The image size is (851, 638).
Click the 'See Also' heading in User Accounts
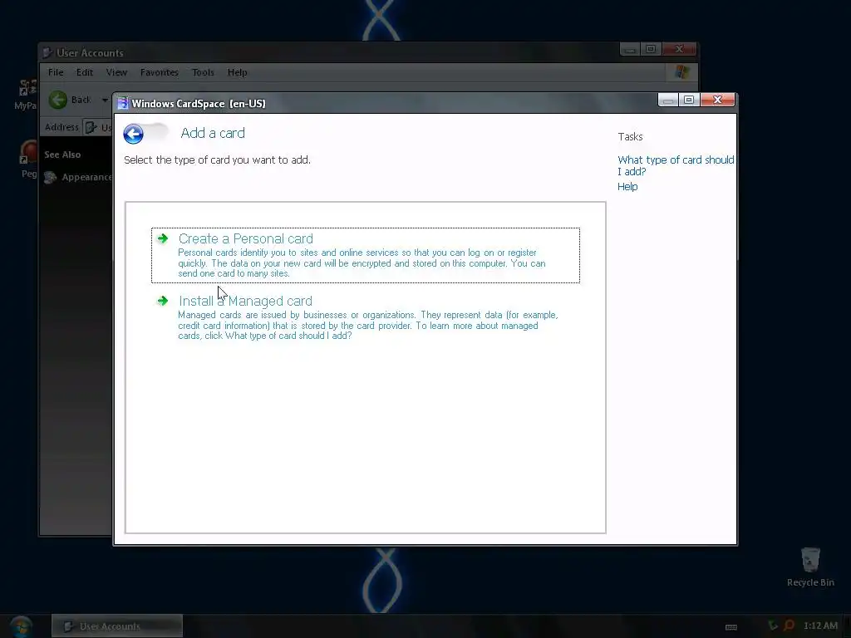[x=62, y=155]
